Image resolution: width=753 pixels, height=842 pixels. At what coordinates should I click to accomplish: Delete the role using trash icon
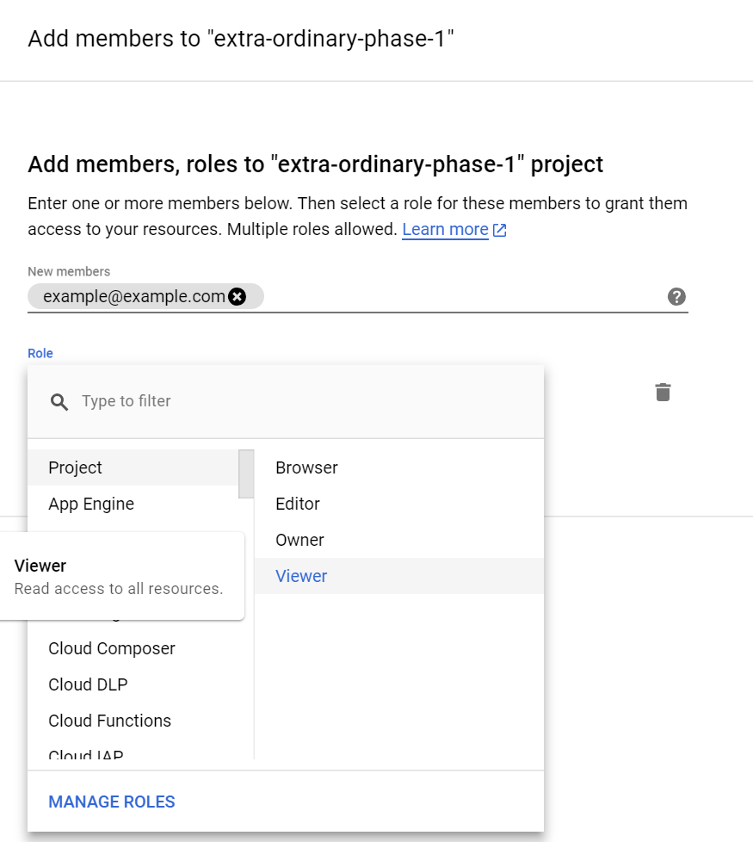pos(663,393)
